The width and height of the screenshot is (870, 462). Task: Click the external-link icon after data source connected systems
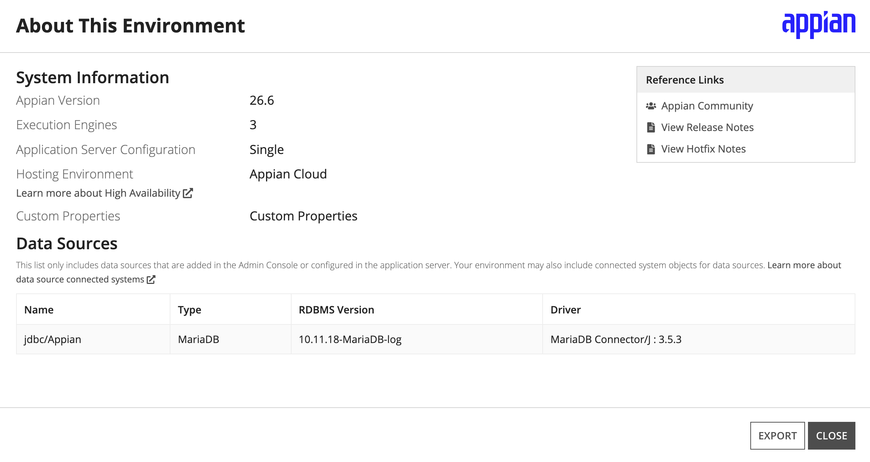[151, 280]
